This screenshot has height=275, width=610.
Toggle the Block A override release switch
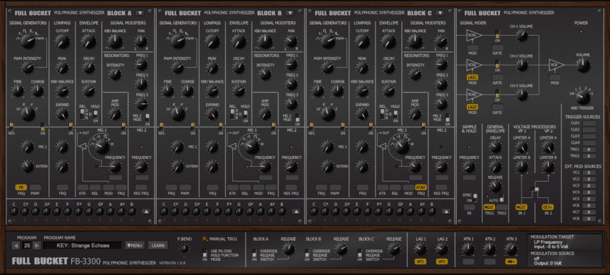click(x=254, y=253)
